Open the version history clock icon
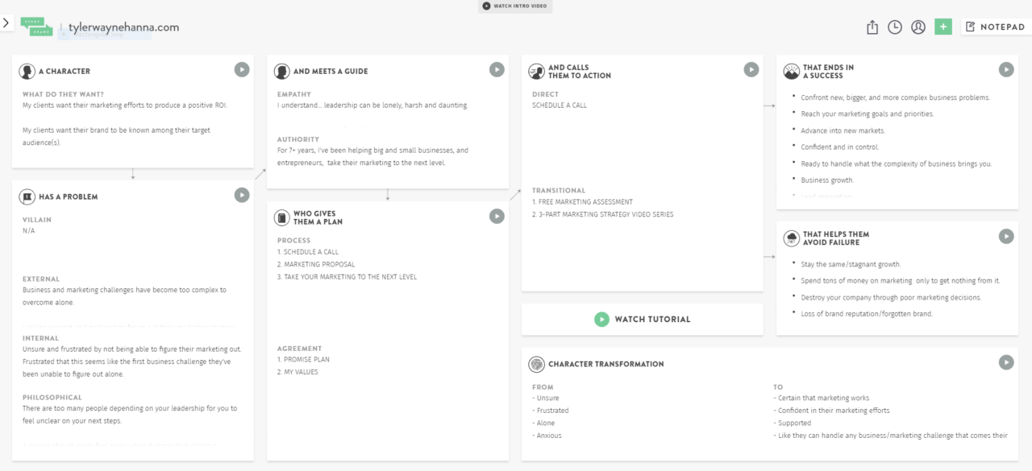The height and width of the screenshot is (471, 1032). click(x=895, y=27)
